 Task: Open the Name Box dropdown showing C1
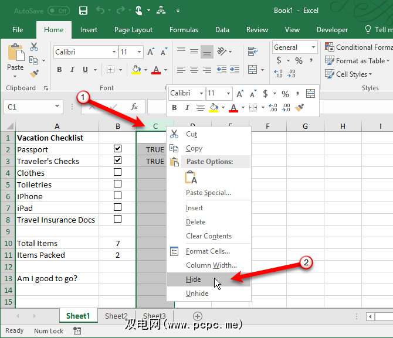click(x=57, y=107)
